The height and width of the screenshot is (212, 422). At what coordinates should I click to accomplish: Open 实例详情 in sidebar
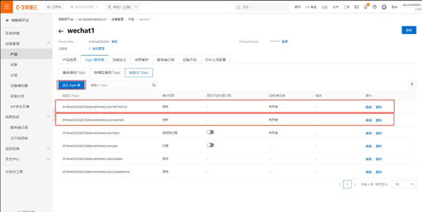click(12, 33)
